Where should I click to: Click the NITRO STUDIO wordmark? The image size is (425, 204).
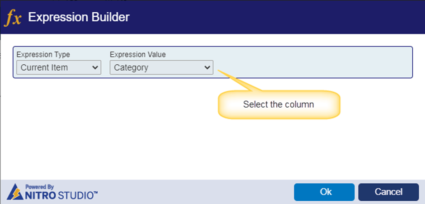click(x=61, y=195)
